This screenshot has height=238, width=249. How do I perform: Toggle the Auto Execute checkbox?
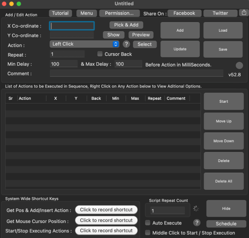(x=148, y=223)
